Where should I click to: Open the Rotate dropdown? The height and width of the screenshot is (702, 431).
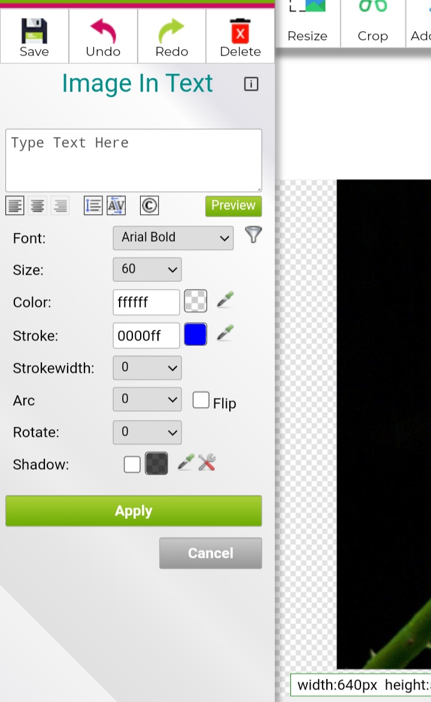click(147, 432)
